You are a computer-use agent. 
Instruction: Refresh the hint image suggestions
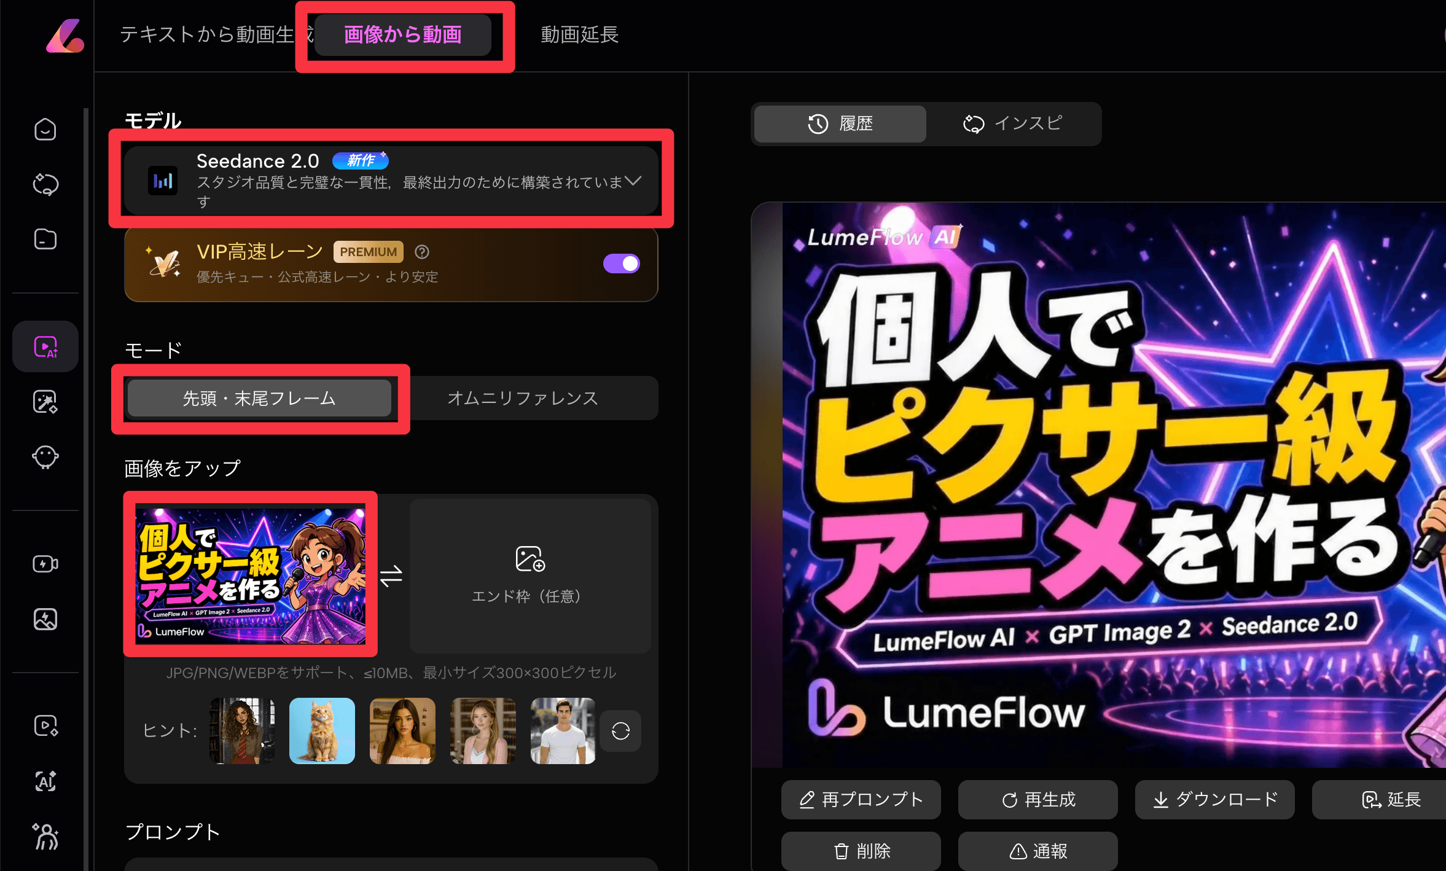[620, 731]
